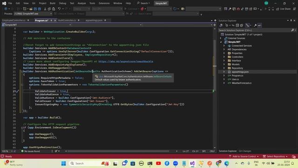Click the Visual Studio taskbar icon
298x168 pixels.
click(192, 163)
